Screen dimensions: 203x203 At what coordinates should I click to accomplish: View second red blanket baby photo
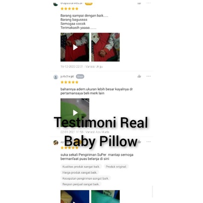[105, 47]
